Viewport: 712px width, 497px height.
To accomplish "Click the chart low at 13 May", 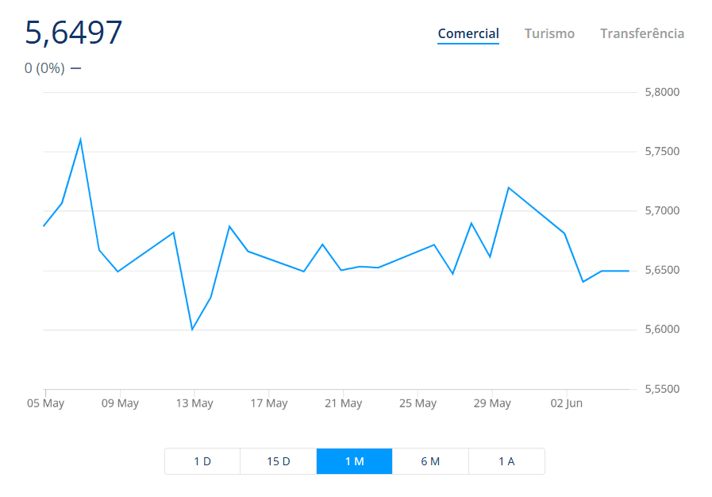I will click(193, 329).
